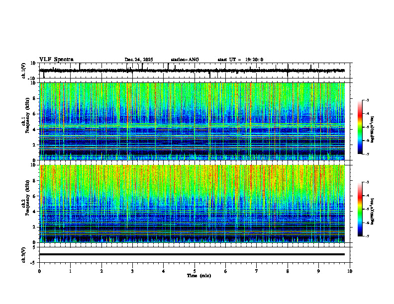Viewport: 394px width, 304px height.
Task: Click the "ch.3(V)" axis label
Action: pyautogui.click(x=24, y=255)
